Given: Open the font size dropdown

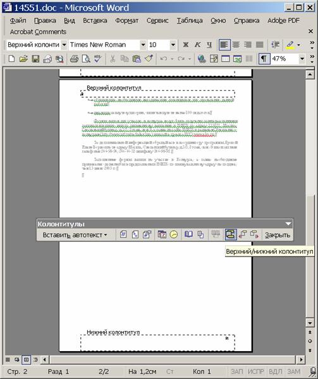Looking at the screenshot, I should pos(173,45).
